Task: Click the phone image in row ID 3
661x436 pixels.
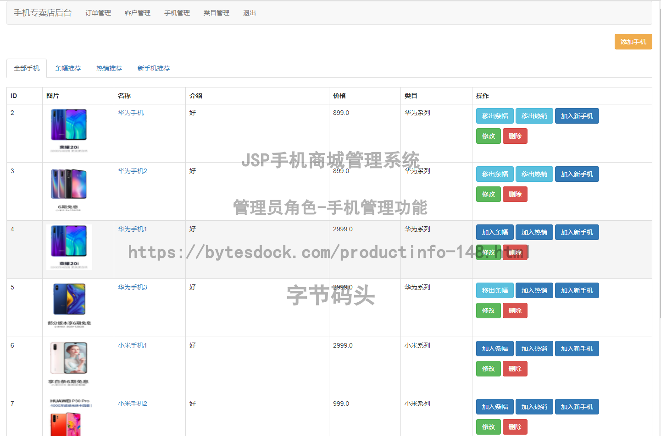Action: point(69,189)
